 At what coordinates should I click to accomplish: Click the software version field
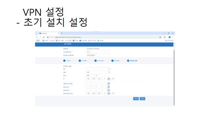[98, 52]
